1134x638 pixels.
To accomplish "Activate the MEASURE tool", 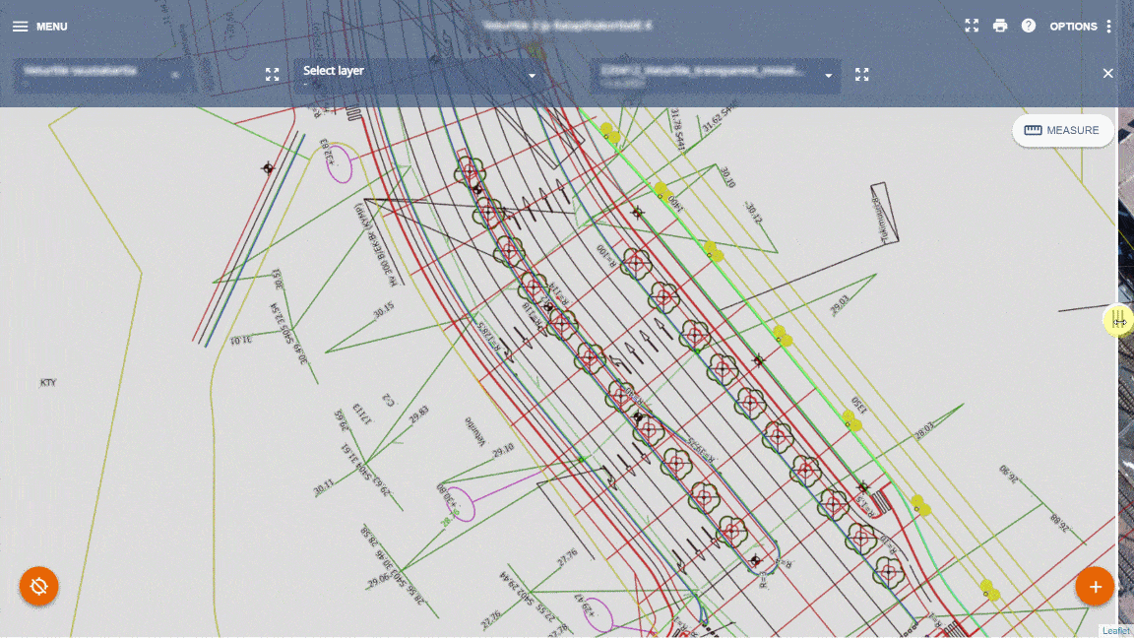I will (x=1062, y=130).
